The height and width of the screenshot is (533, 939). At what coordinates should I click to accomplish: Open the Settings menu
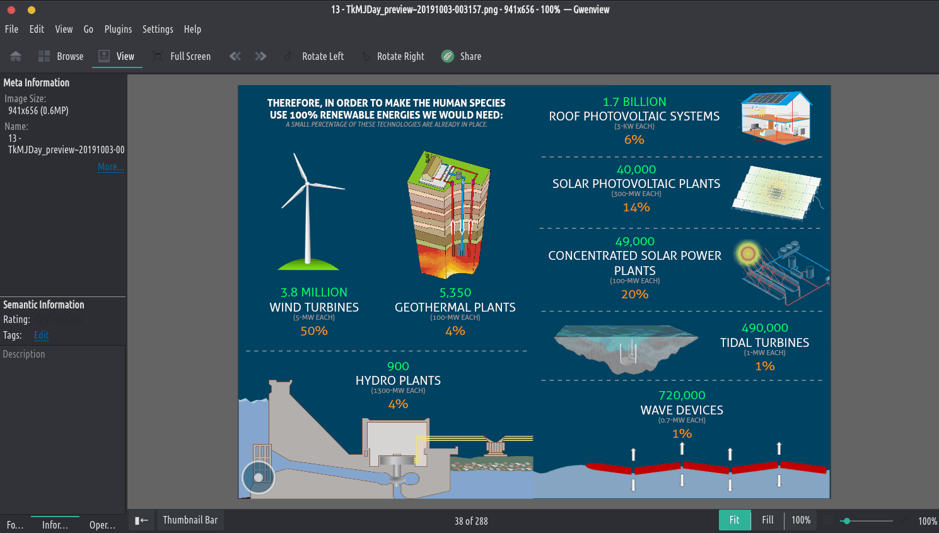[x=158, y=29]
